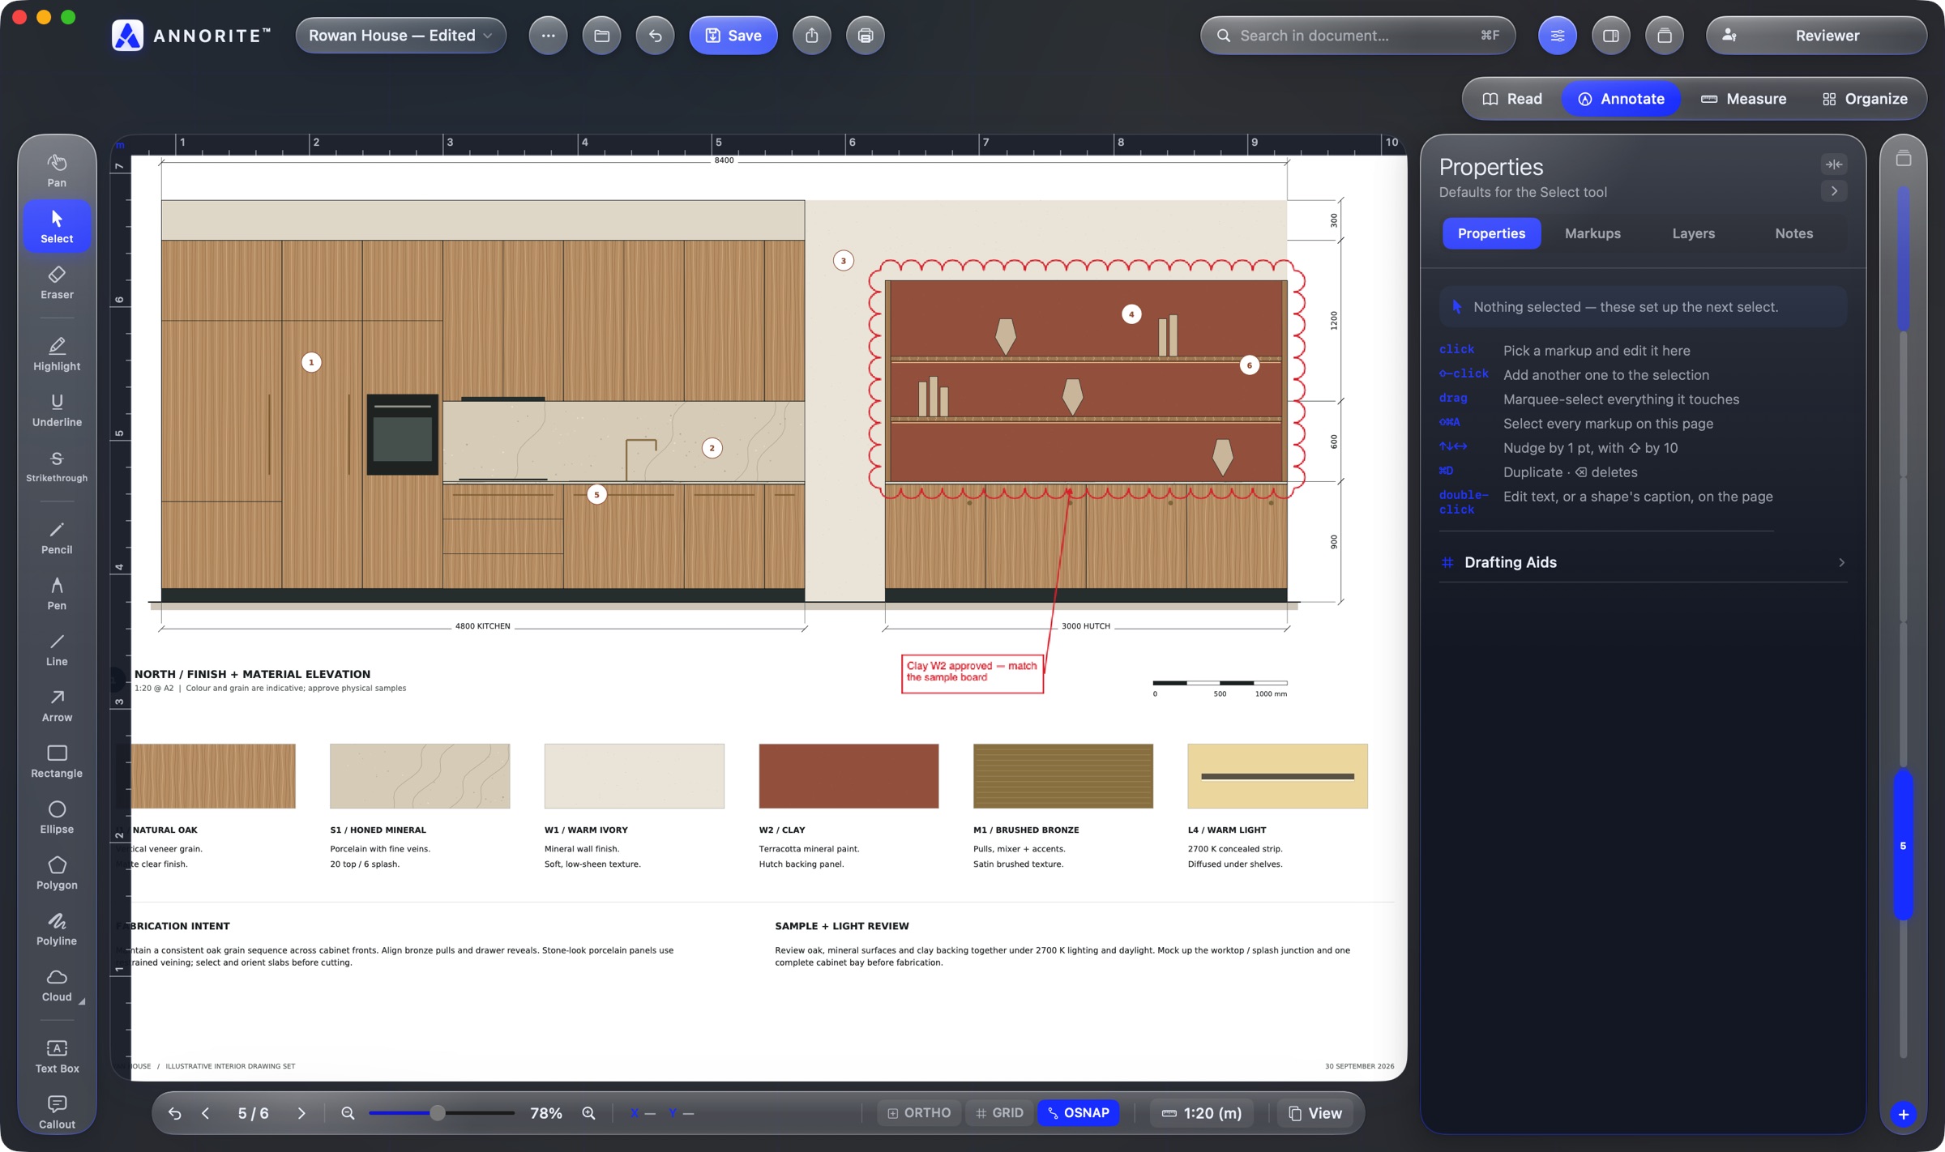This screenshot has height=1152, width=1945.
Task: Collapse the Properties panel chevron
Action: point(1834,191)
